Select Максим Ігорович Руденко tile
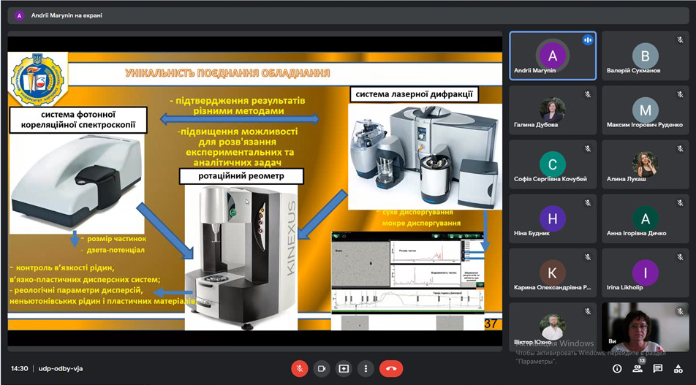Viewport: 696px width, 385px height. (x=646, y=110)
